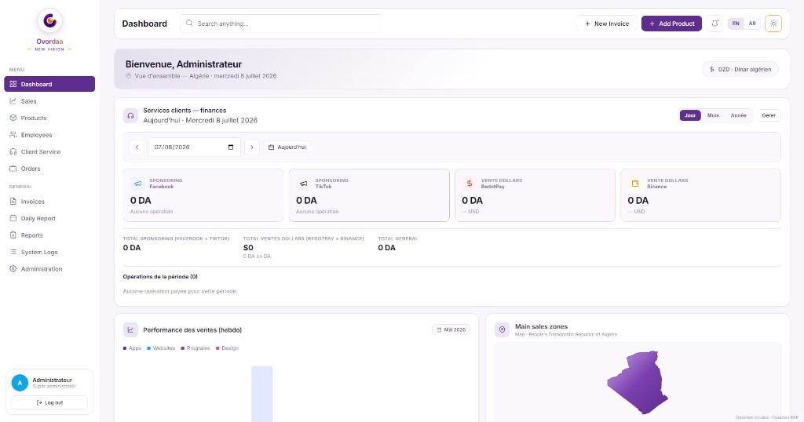This screenshot has height=422, width=804.
Task: Click the Total général label
Action: 398,238
